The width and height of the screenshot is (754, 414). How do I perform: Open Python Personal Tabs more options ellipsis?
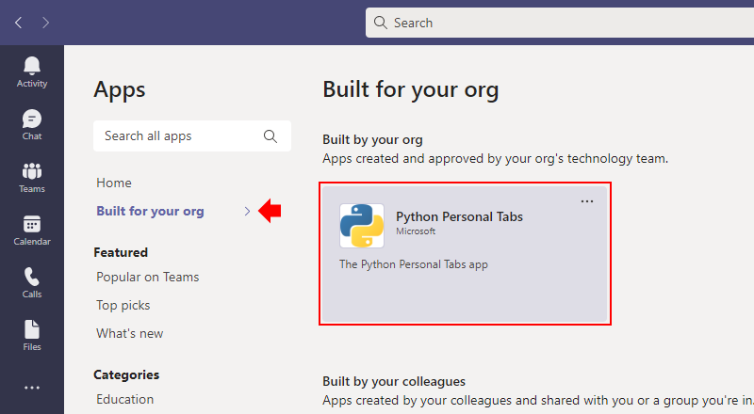click(x=586, y=201)
